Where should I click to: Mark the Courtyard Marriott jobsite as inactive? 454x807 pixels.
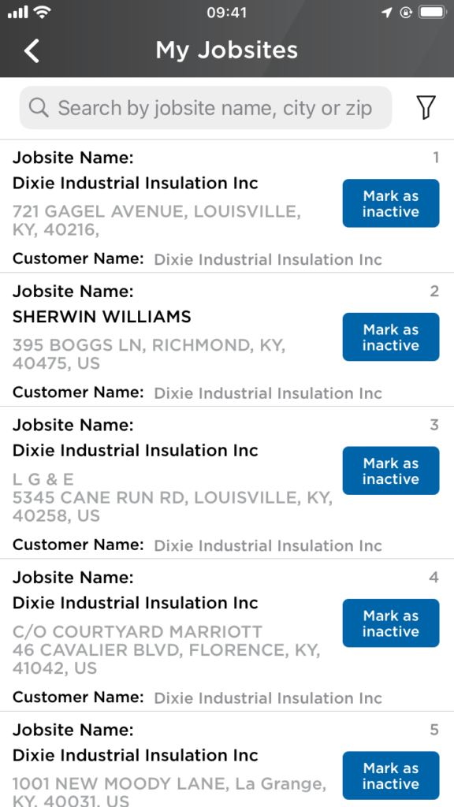pyautogui.click(x=390, y=623)
